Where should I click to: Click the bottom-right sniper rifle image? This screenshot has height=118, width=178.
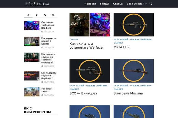133,111
